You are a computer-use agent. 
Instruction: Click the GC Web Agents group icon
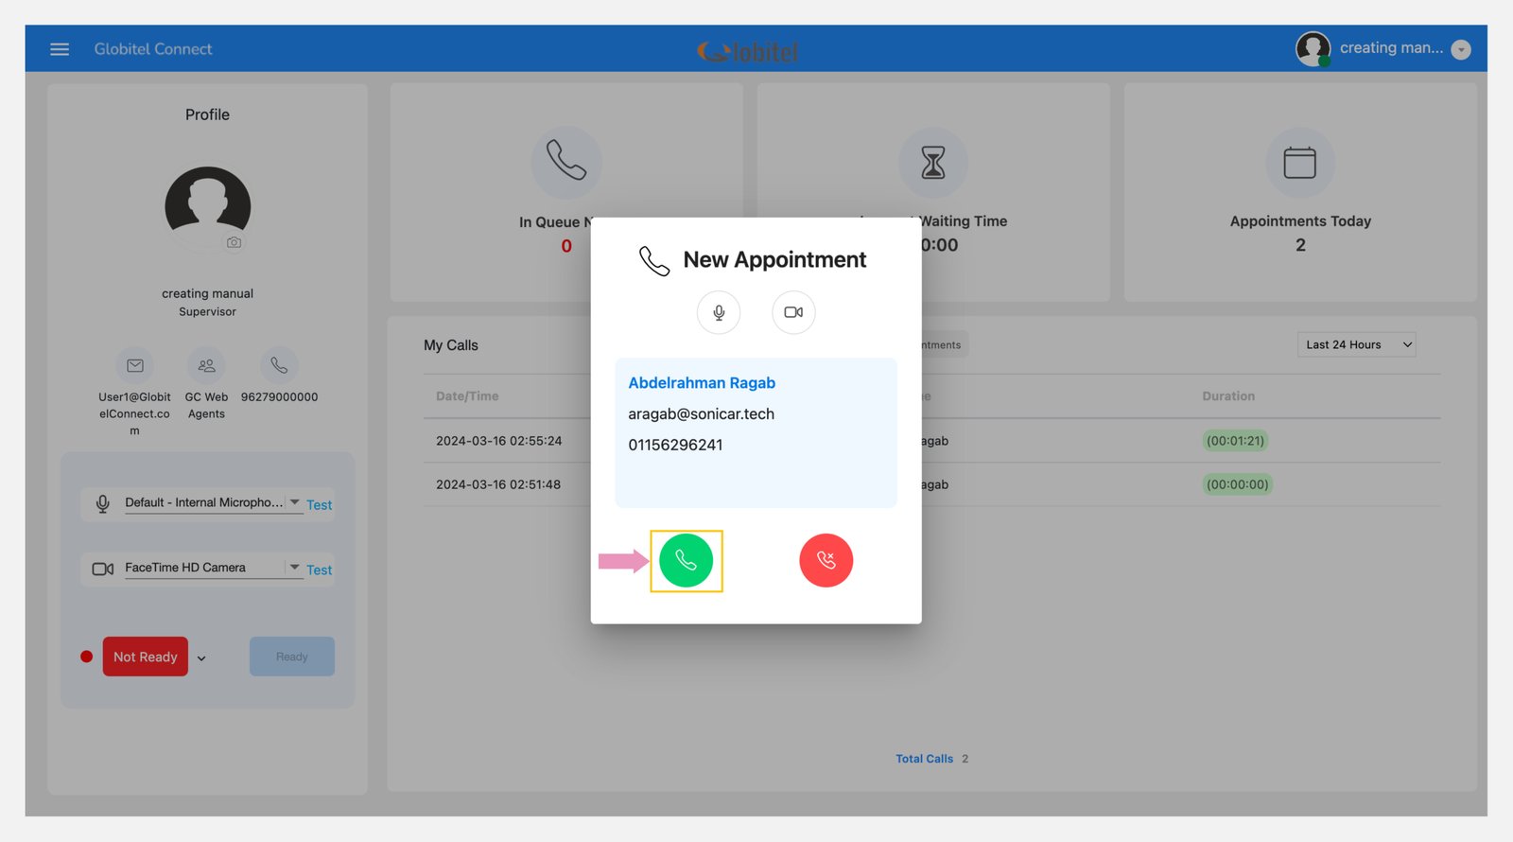click(x=206, y=366)
